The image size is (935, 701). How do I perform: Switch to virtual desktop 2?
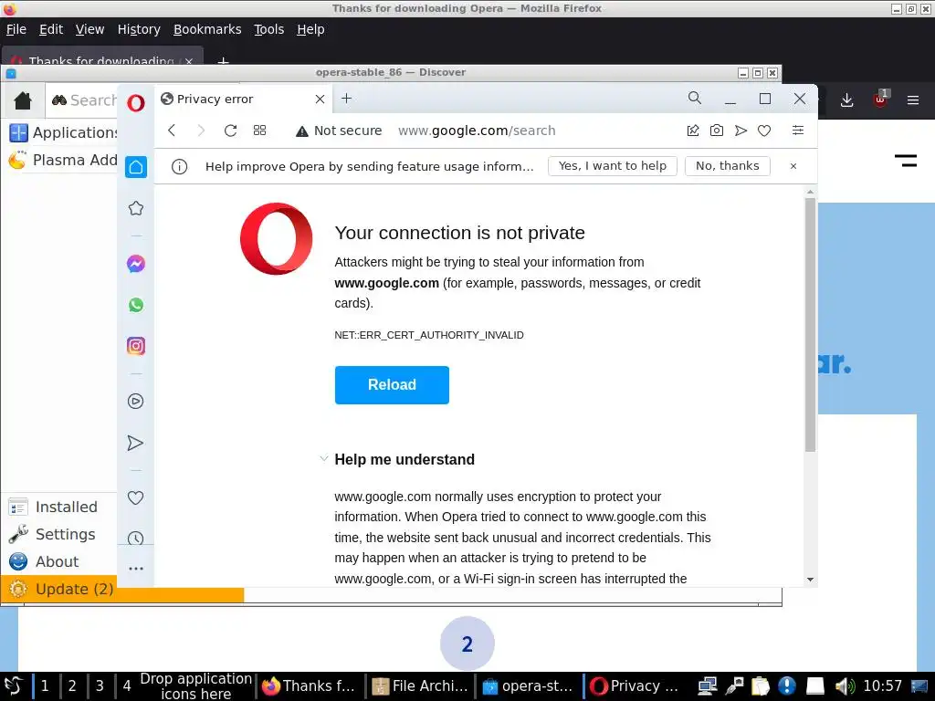coord(72,686)
